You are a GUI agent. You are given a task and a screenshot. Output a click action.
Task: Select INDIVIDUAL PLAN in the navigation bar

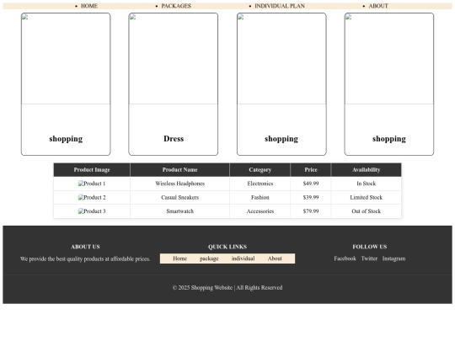(x=280, y=6)
